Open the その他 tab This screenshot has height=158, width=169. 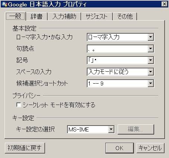pyautogui.click(x=125, y=16)
